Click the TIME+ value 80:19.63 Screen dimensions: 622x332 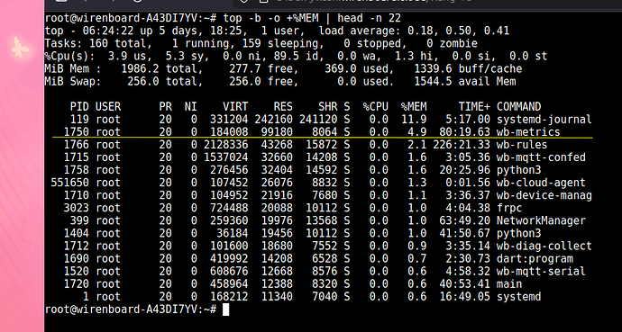click(465, 132)
